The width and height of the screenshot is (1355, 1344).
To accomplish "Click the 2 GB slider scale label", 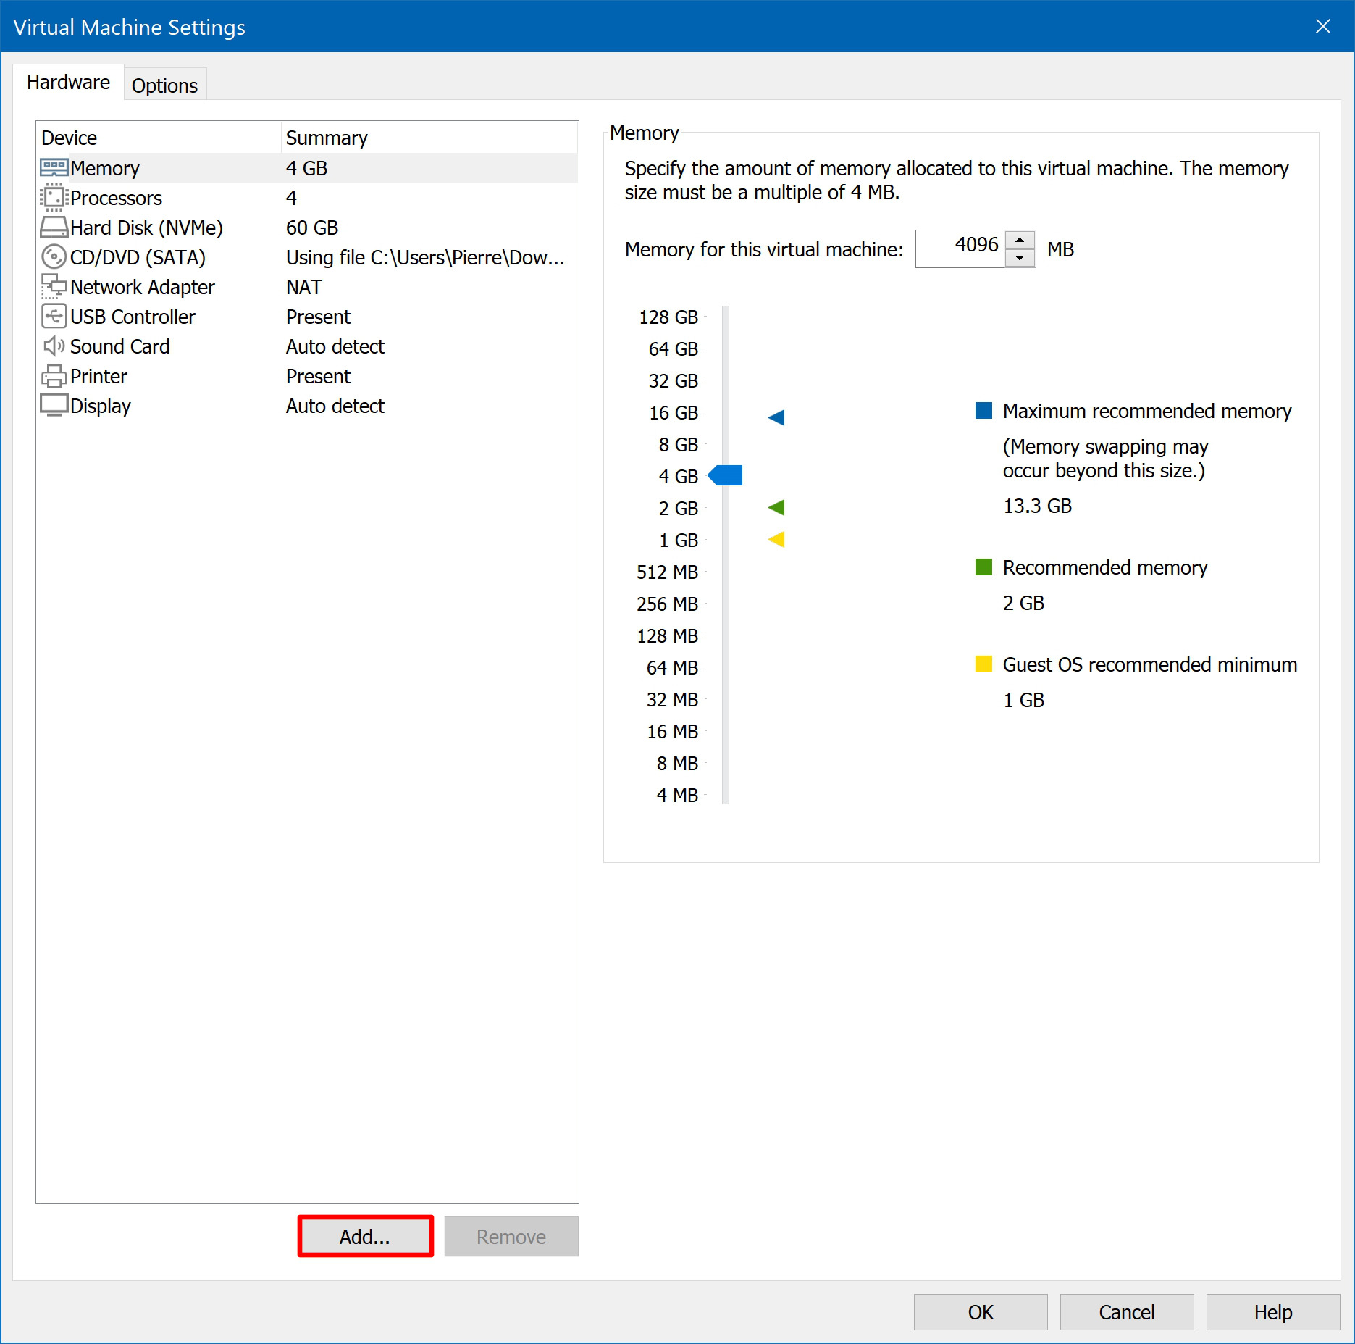I will pos(679,509).
